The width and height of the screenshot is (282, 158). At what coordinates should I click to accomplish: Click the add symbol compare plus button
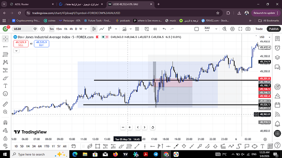coord(43,29)
